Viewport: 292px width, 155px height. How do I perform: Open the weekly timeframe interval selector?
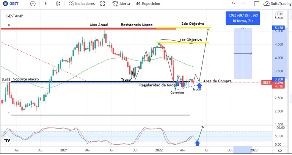45,4
